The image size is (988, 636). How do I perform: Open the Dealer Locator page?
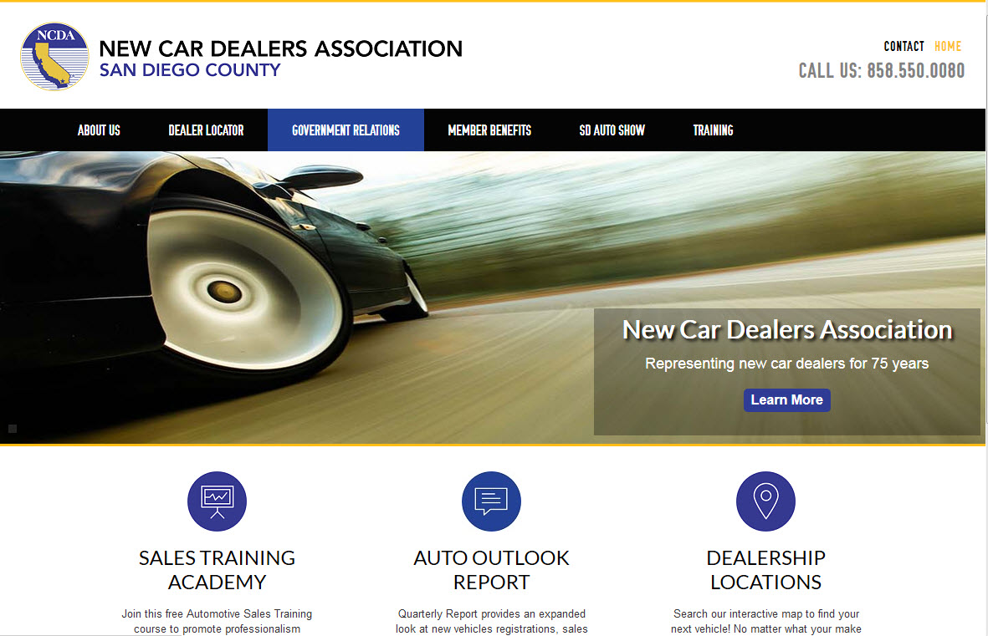tap(206, 130)
